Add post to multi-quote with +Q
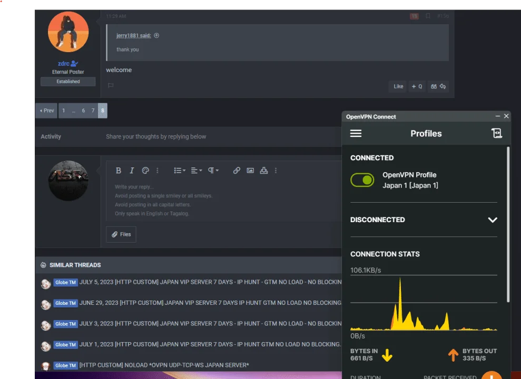 417,86
